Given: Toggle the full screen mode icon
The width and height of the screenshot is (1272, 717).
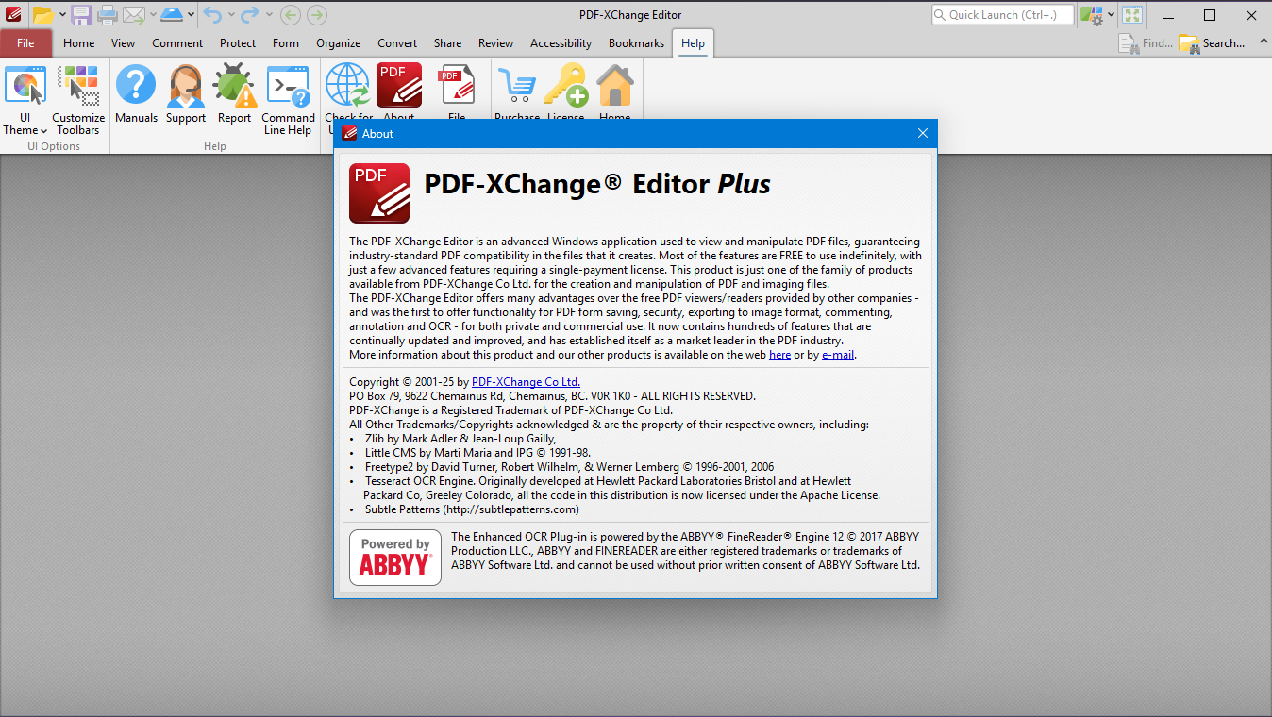Looking at the screenshot, I should pyautogui.click(x=1132, y=14).
